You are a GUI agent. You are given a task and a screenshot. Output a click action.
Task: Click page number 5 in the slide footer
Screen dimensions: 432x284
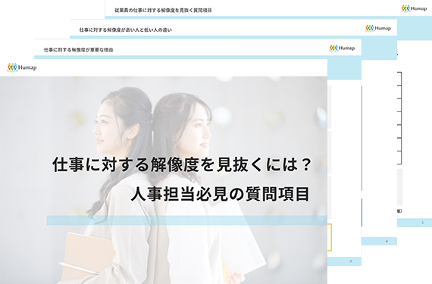(x=423, y=223)
